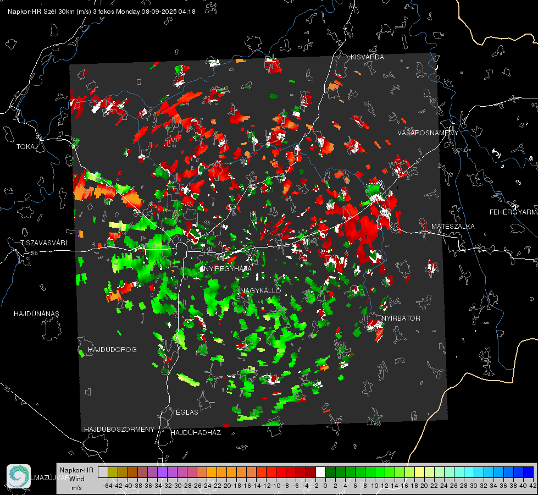The height and width of the screenshot is (495, 538).
Task: Select the KISVÁRDA city label
Action: pyautogui.click(x=367, y=57)
